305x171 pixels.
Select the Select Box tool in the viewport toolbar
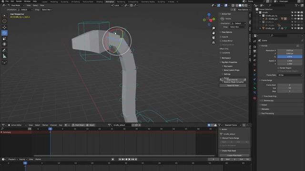[4, 16]
